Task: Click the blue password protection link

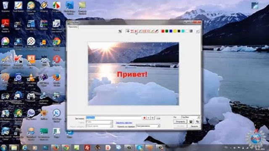Action: pos(124,122)
